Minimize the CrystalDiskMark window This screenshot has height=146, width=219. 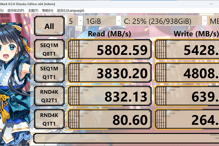click(x=211, y=4)
